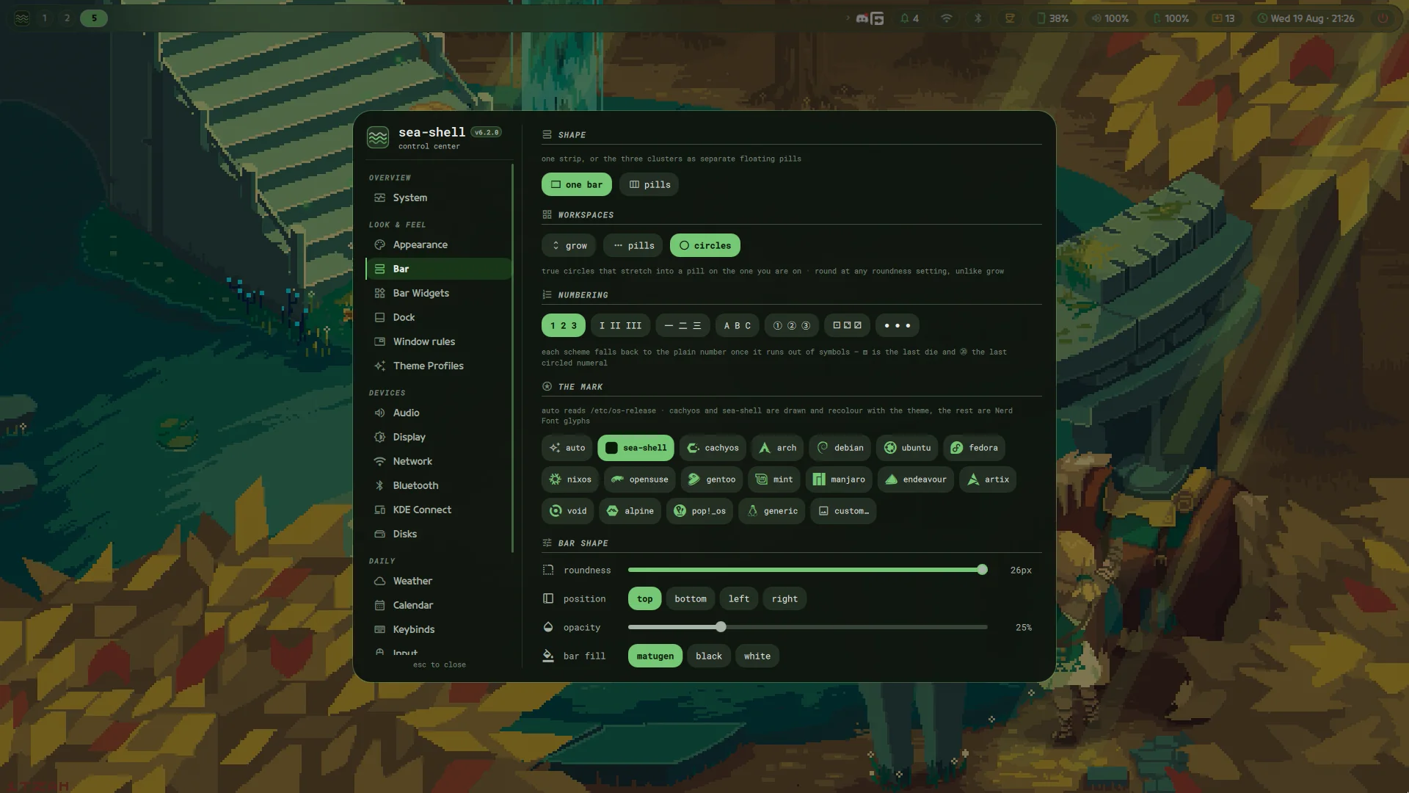Click the sea-shell wave logo in top bar
Image resolution: width=1409 pixels, height=793 pixels.
22,18
